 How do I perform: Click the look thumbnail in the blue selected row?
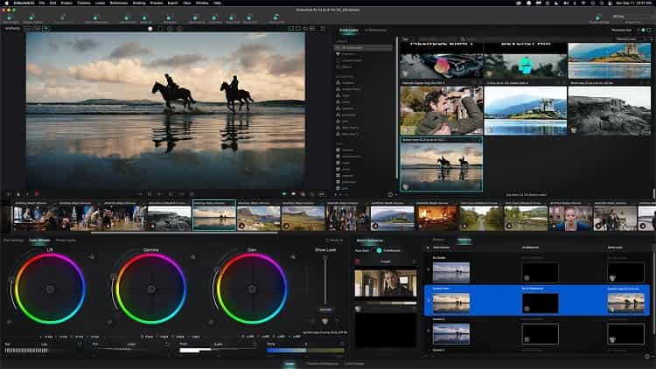point(626,303)
